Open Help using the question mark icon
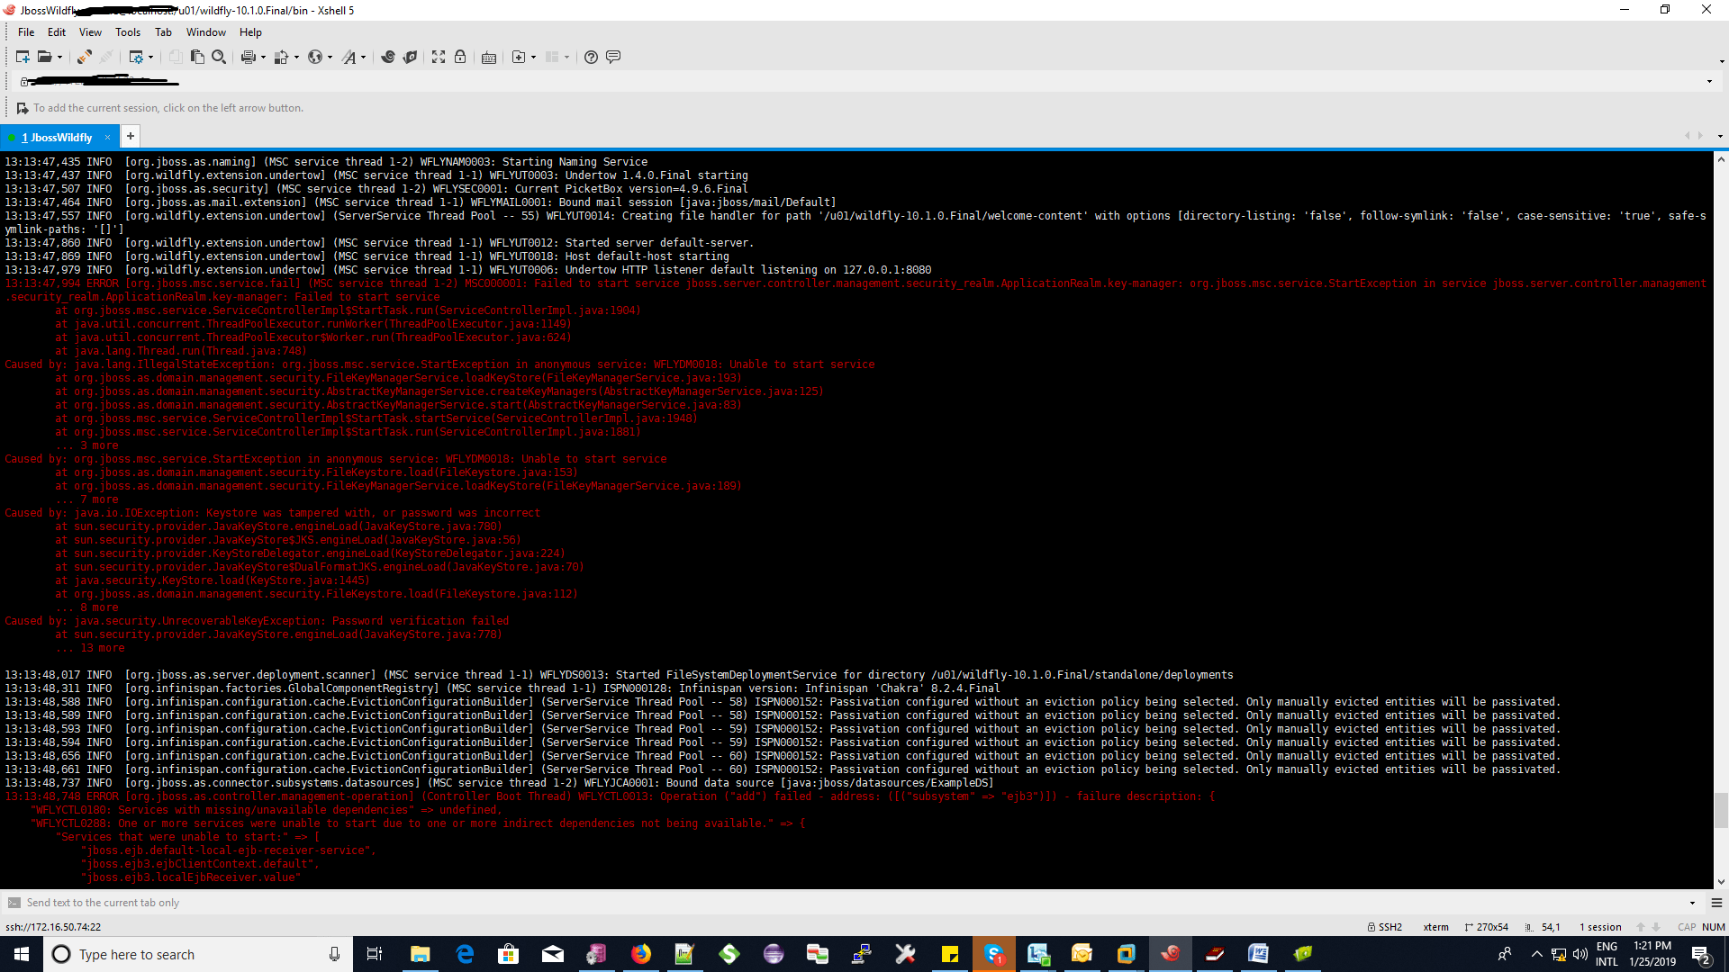The width and height of the screenshot is (1729, 972). (x=591, y=57)
